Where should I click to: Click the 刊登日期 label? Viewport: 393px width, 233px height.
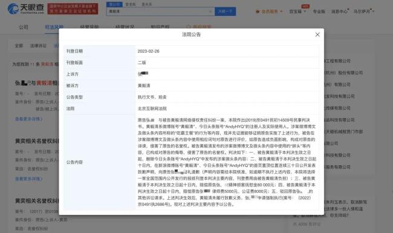(x=74, y=51)
